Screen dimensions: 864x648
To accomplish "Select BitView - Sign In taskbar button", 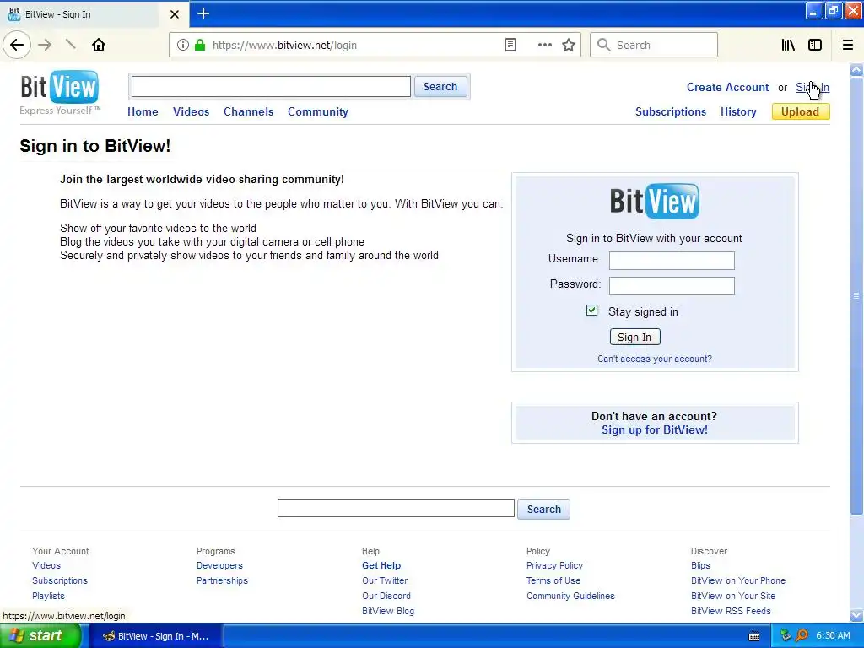I will click(156, 636).
